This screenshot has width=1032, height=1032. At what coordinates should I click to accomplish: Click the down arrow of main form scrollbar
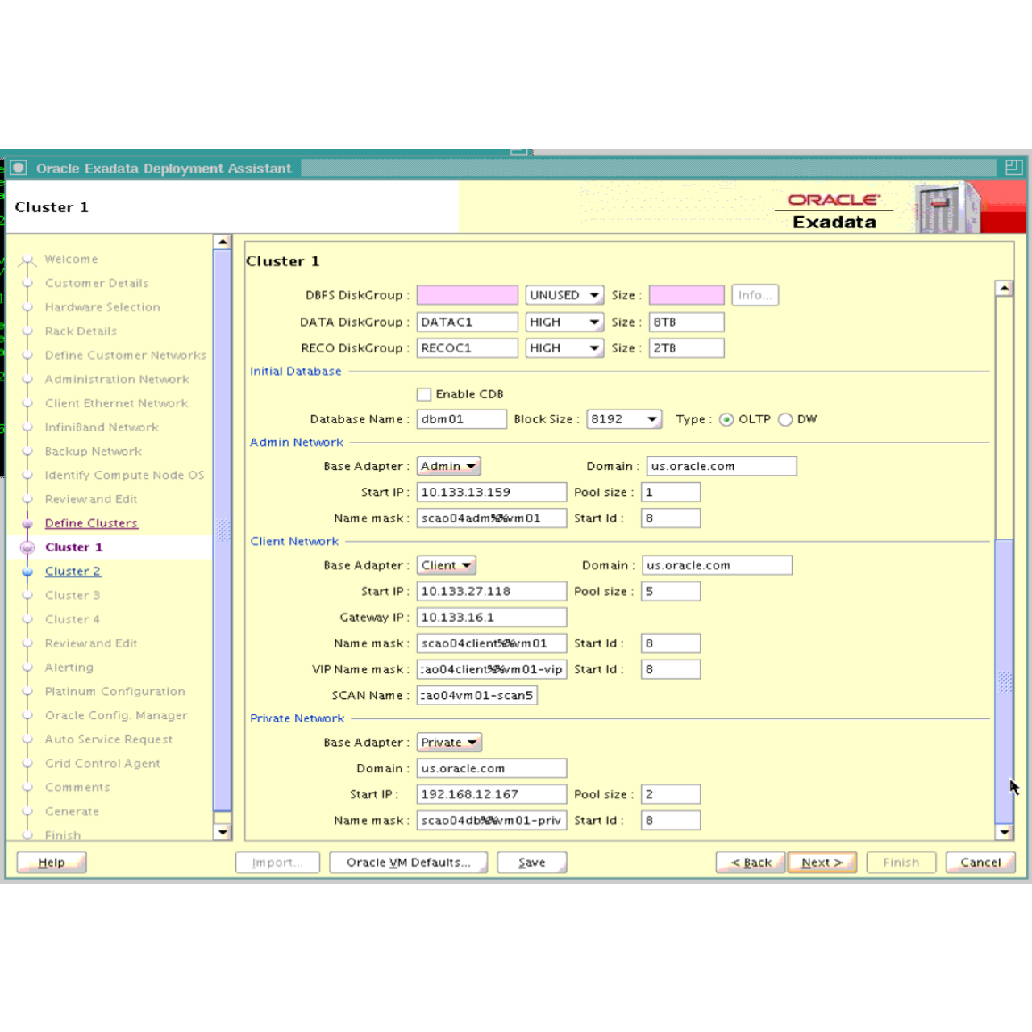pyautogui.click(x=1004, y=832)
